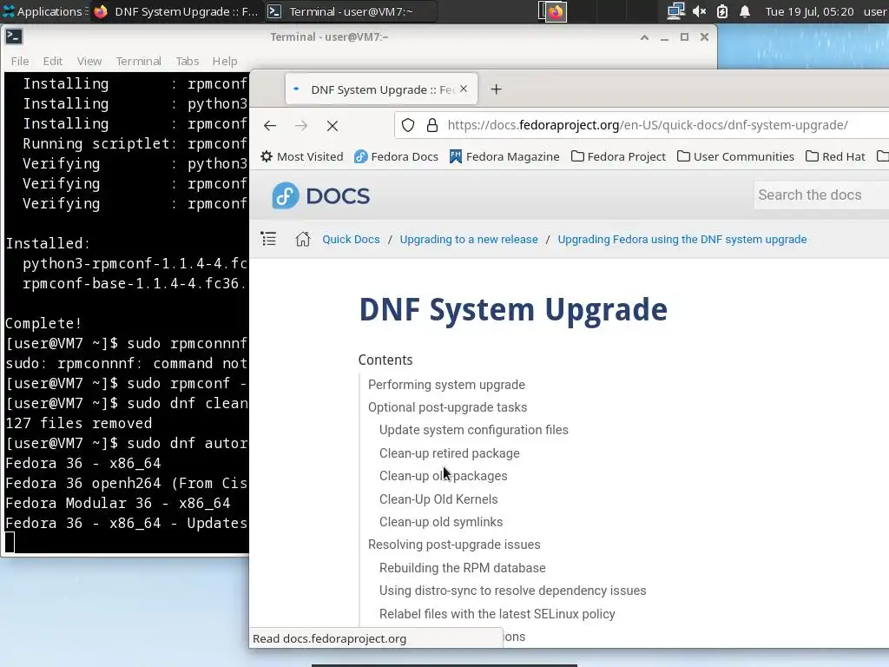Click the user menu in top panel
The width and height of the screenshot is (889, 667).
(x=875, y=11)
